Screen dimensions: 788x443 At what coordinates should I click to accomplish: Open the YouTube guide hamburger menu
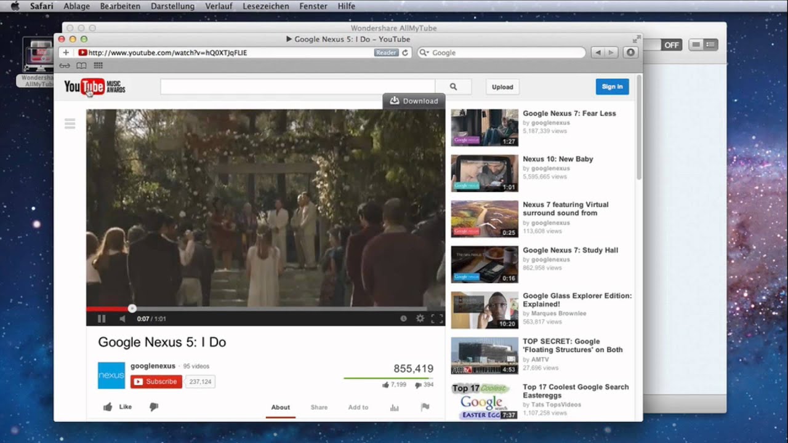70,124
